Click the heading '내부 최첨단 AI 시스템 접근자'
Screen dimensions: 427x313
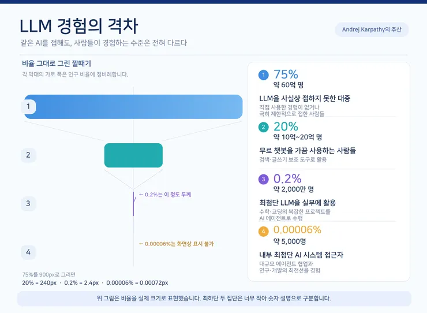pyautogui.click(x=301, y=255)
